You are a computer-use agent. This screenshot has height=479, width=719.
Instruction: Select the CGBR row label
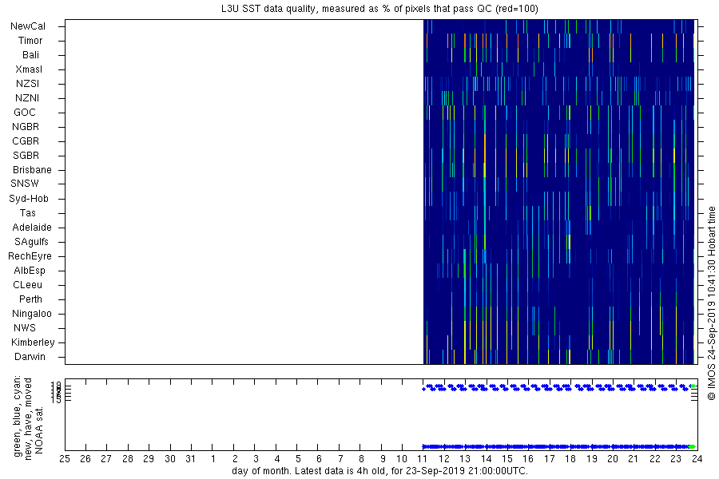point(26,141)
